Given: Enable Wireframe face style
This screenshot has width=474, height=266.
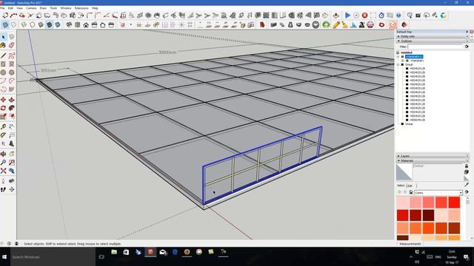Looking at the screenshot, I should tap(24, 24).
